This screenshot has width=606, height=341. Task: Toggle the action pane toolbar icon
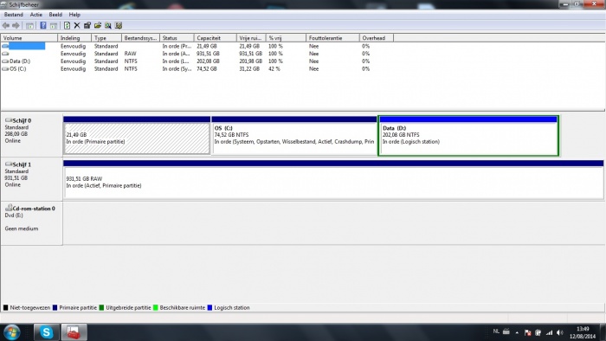point(54,25)
